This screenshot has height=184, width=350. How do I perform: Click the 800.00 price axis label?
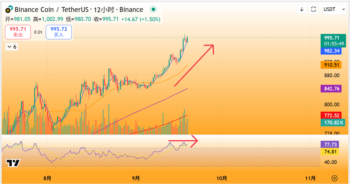pyautogui.click(x=332, y=105)
